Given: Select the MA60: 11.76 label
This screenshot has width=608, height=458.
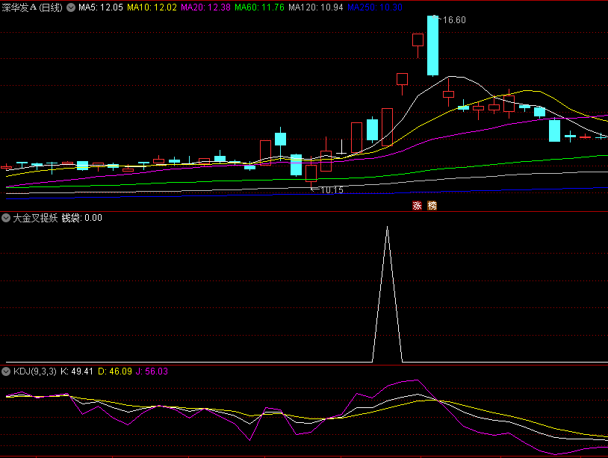Looking at the screenshot, I should [x=259, y=7].
